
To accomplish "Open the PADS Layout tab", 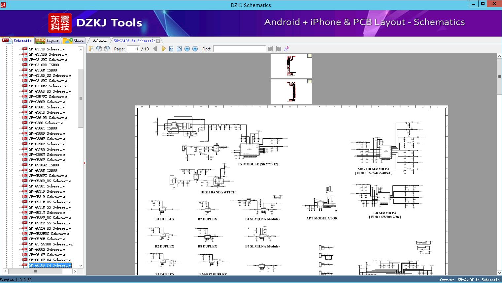I will click(47, 41).
